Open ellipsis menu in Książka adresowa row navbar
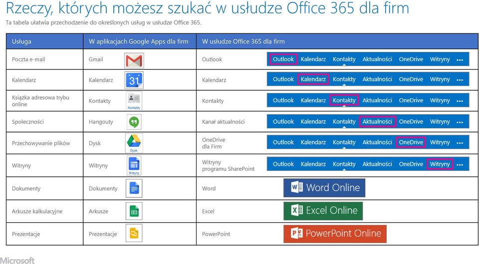The height and width of the screenshot is (264, 479). [x=460, y=101]
